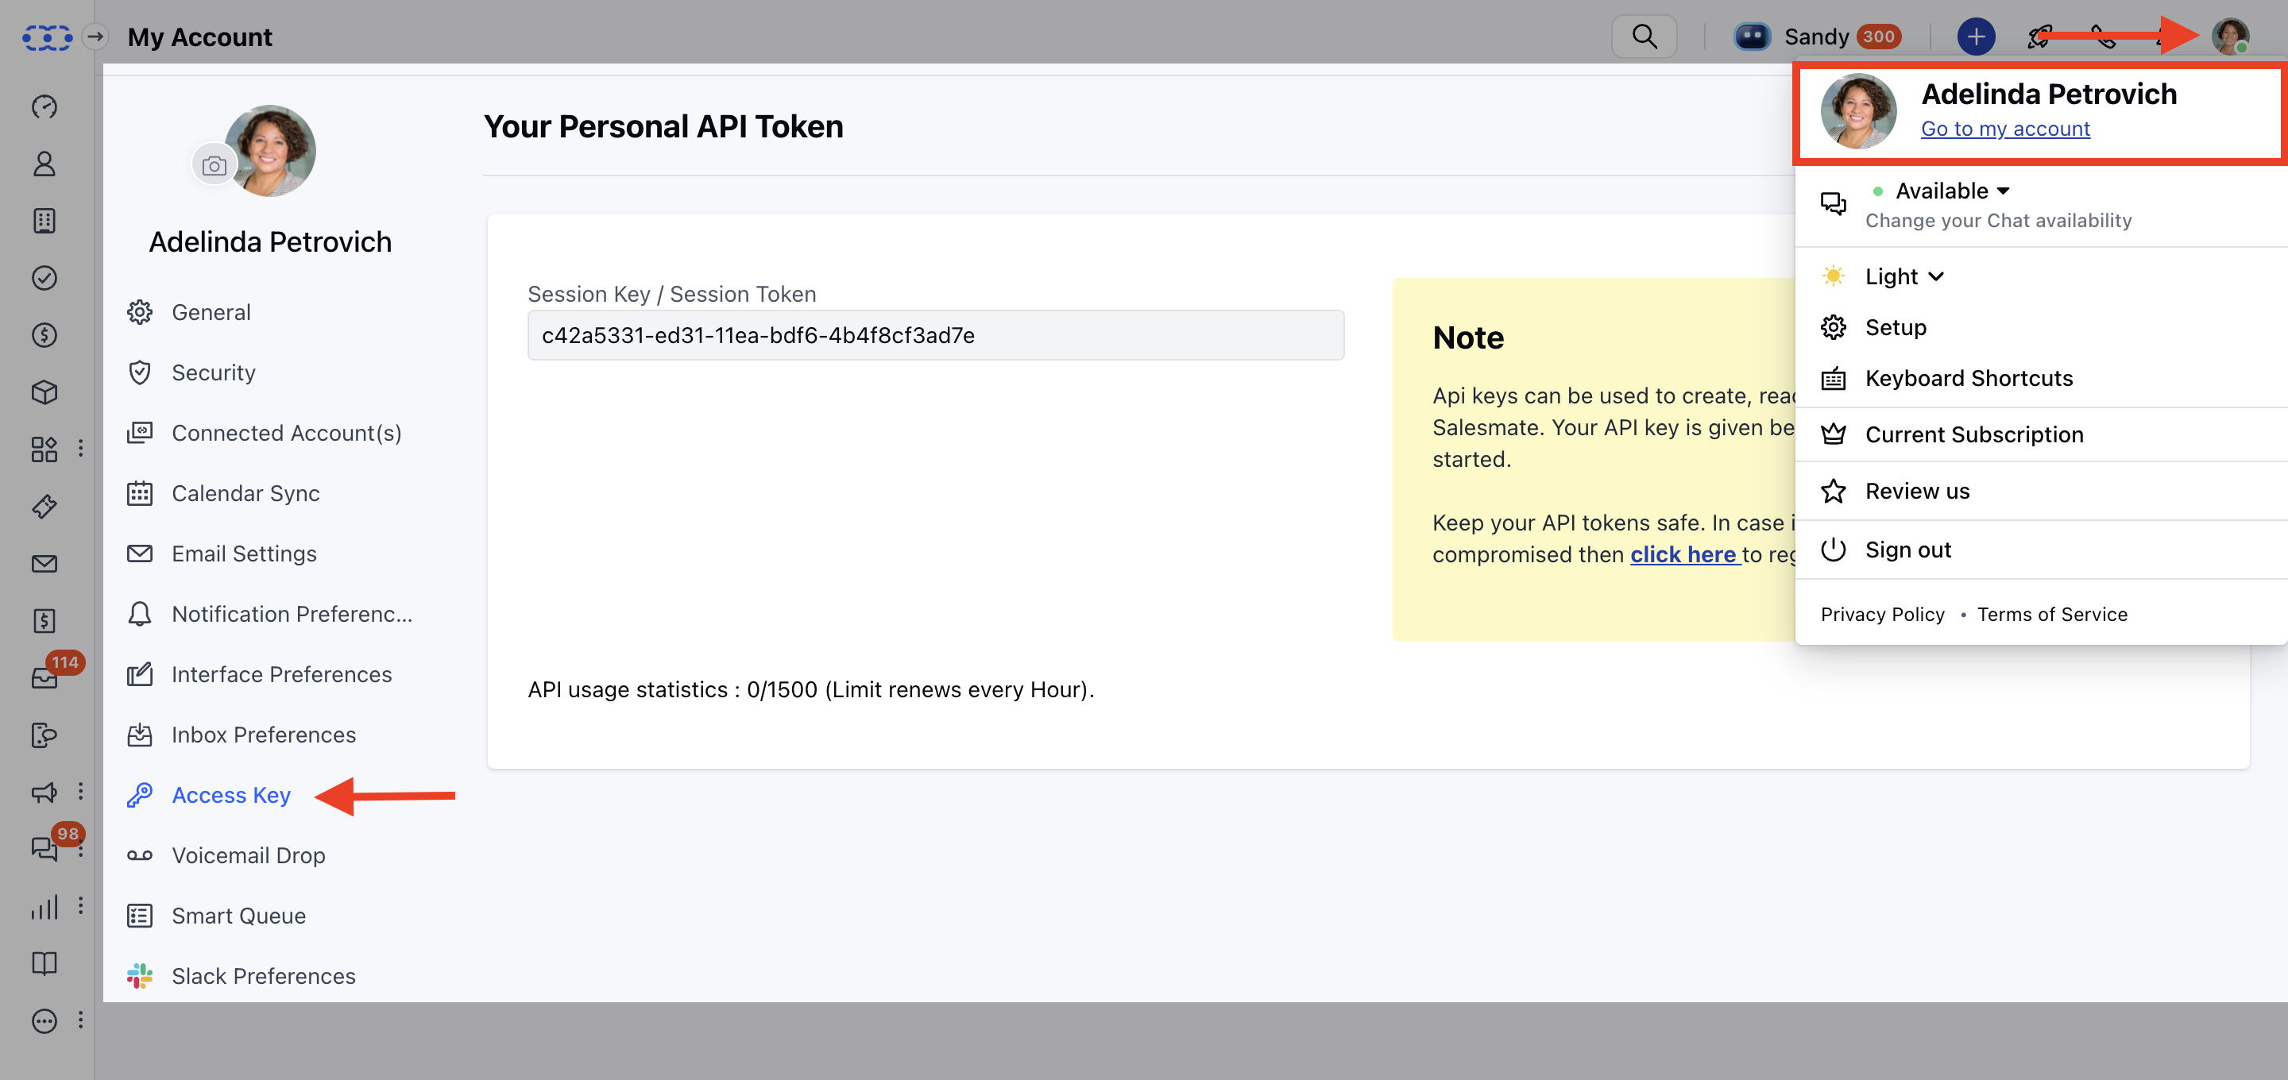The width and height of the screenshot is (2288, 1080).
Task: Open the Campaigns megaphone icon in sidebar
Action: coord(44,793)
